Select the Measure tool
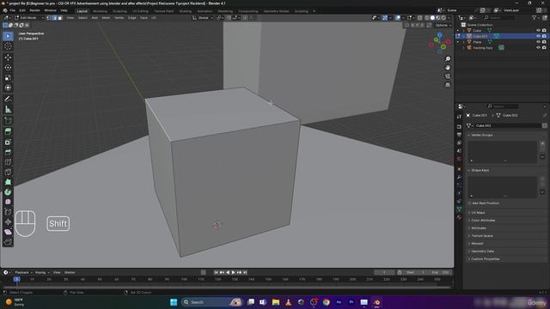This screenshot has height=309, width=550. [x=8, y=109]
